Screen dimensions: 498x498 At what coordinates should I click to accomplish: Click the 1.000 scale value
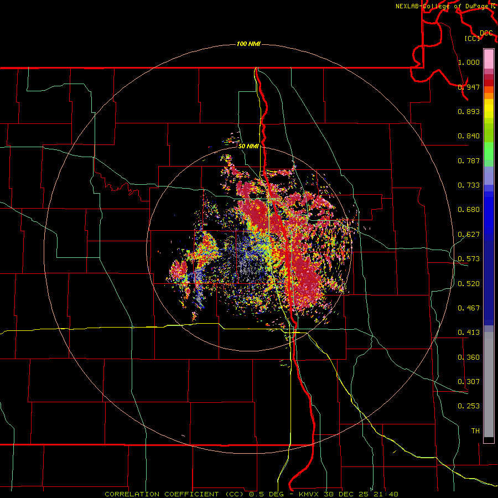(469, 62)
